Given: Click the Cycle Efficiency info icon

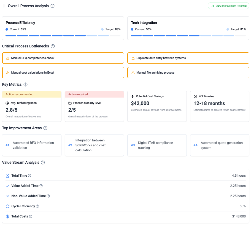Looking at the screenshot, I should coord(37,206).
